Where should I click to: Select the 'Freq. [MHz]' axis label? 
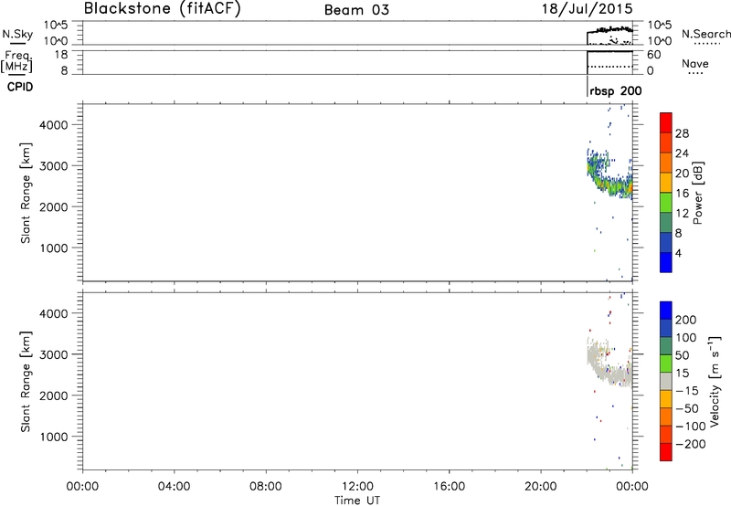click(17, 61)
